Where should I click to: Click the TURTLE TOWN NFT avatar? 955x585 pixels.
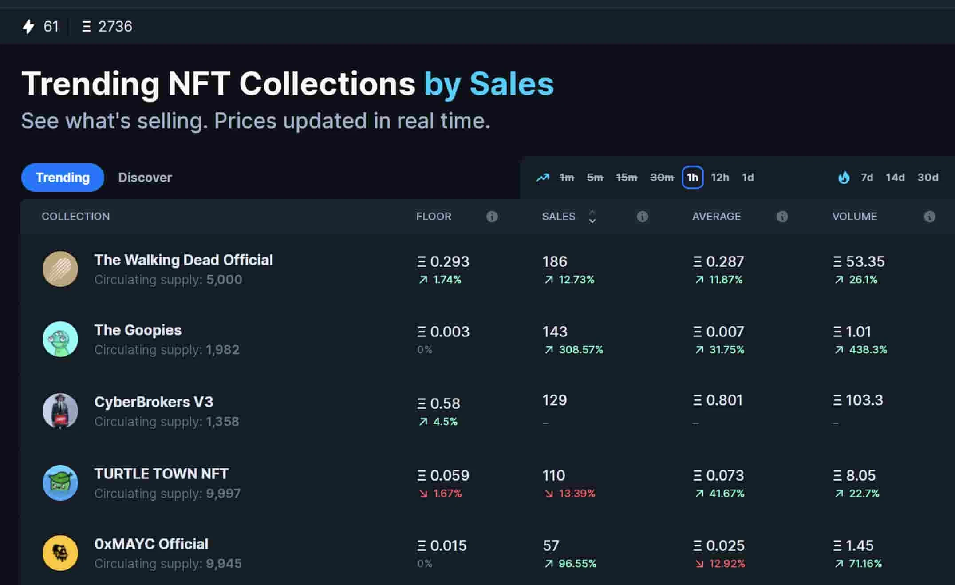coord(60,483)
